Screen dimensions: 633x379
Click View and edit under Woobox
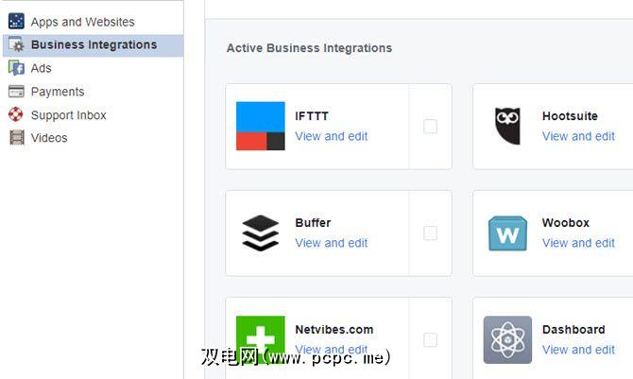(578, 243)
